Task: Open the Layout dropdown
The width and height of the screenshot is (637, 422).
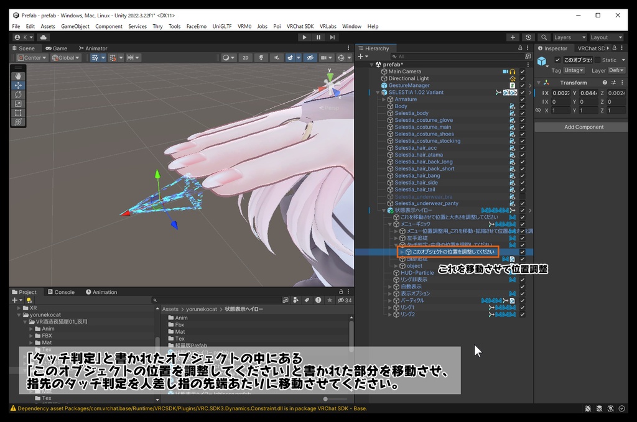Action: 606,37
